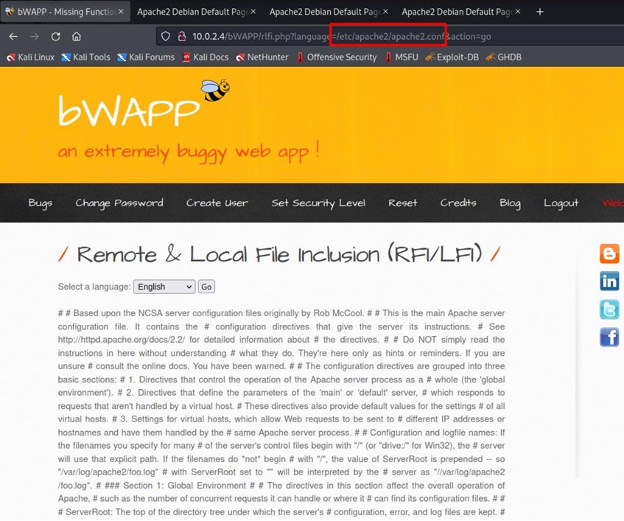Open the Facebook social icon

pos(609,337)
